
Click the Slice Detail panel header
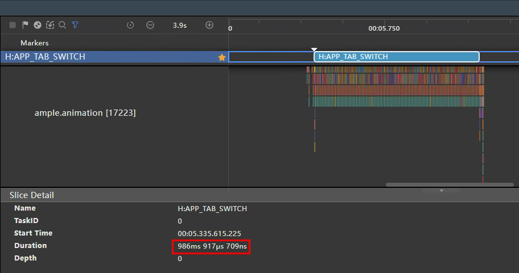32,195
